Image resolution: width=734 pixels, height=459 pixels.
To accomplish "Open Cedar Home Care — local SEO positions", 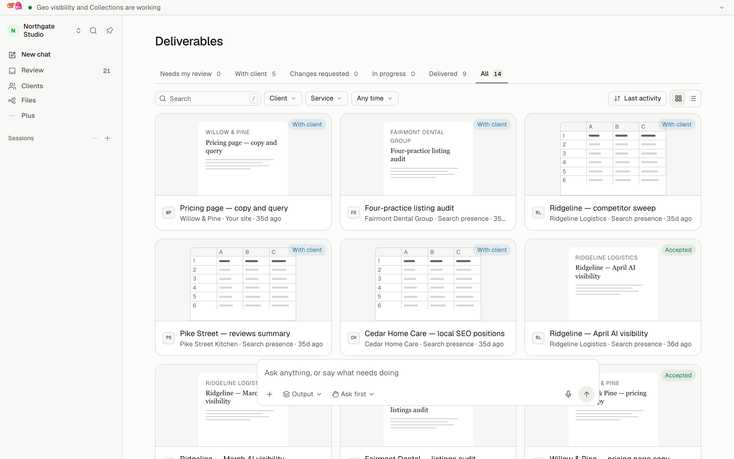I will click(428, 297).
